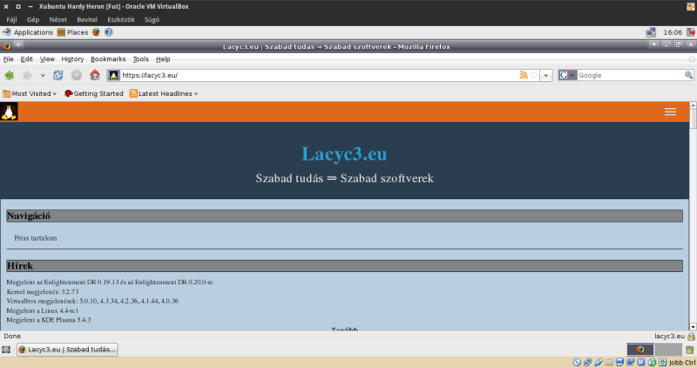Image resolution: width=697 pixels, height=368 pixels.
Task: Open the Places menu on the panel
Action: pos(72,32)
